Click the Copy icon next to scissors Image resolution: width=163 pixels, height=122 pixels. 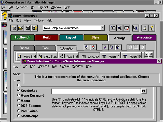click(x=112, y=47)
